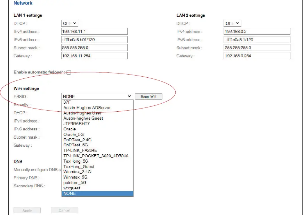Open the LAN 2 DHCP dropdown
The width and height of the screenshot is (305, 215).
pos(232,23)
